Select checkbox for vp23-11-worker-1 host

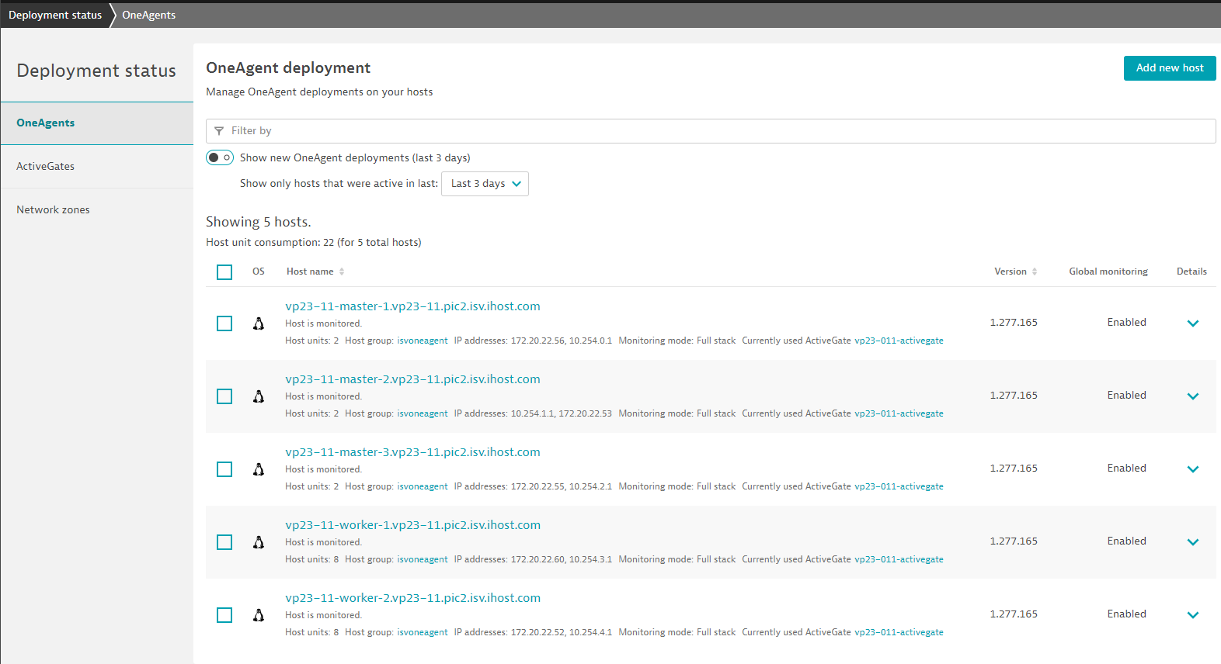pyautogui.click(x=224, y=542)
